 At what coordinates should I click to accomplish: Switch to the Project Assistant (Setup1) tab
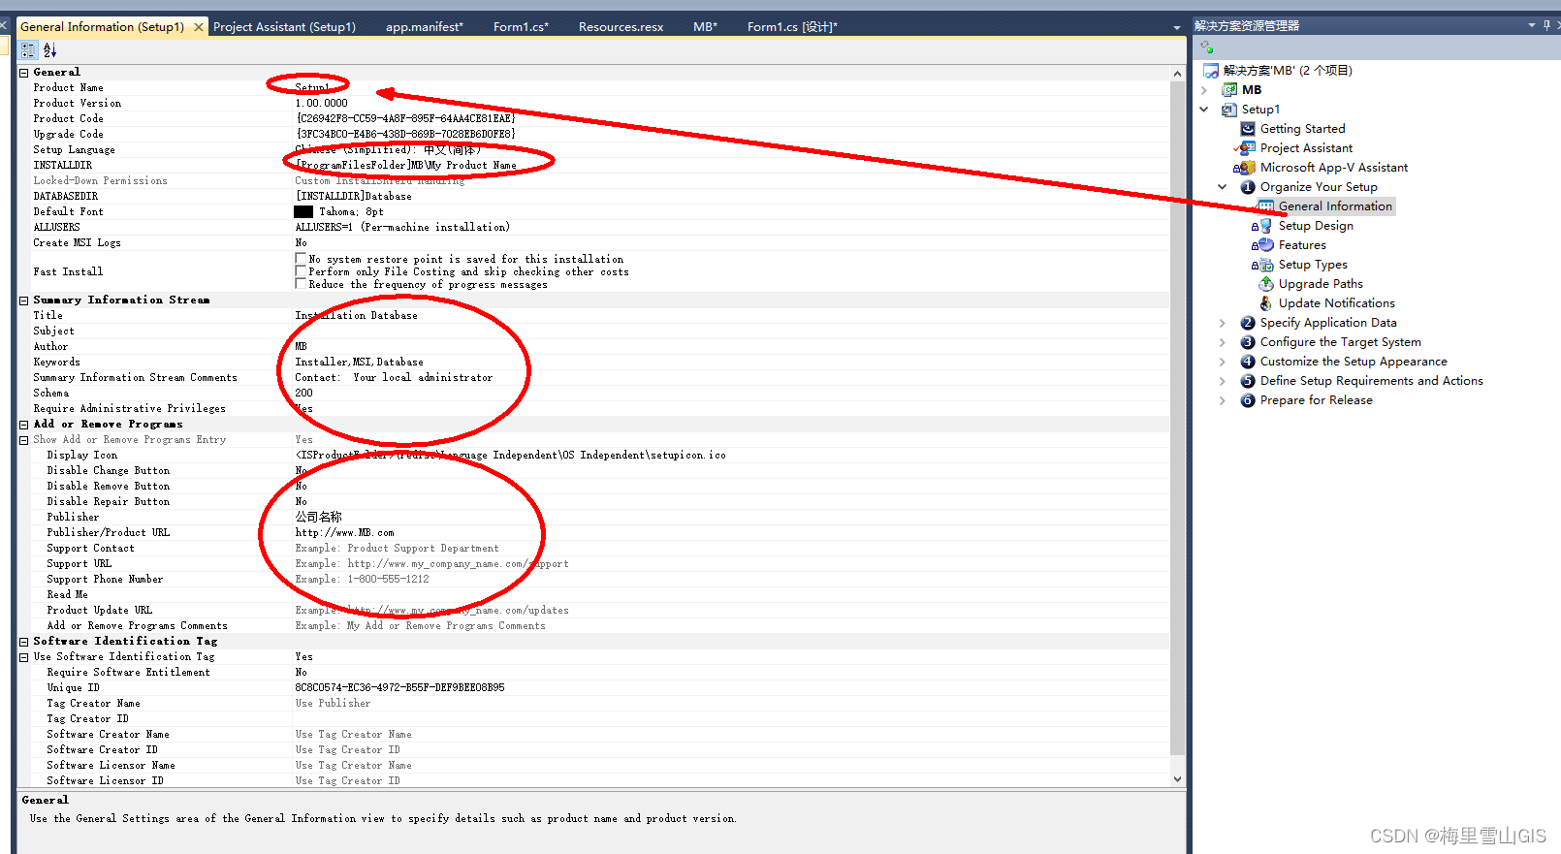[284, 27]
